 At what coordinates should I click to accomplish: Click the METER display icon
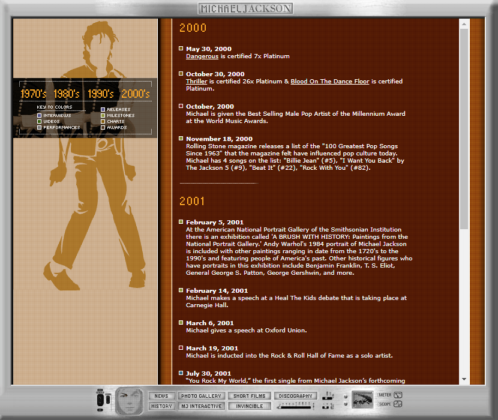(398, 395)
